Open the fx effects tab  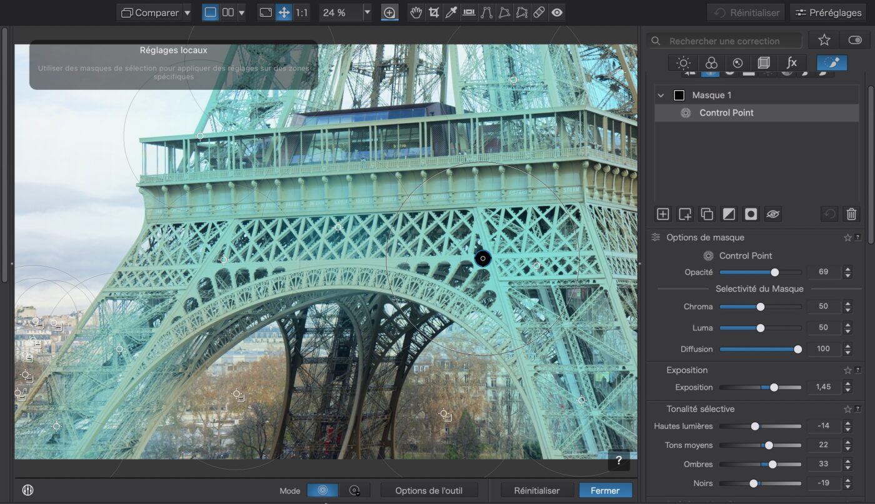pos(792,63)
